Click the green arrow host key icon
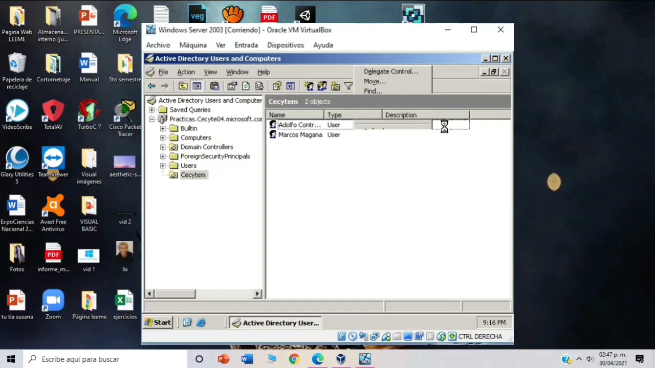Image resolution: width=655 pixels, height=368 pixels. click(x=452, y=336)
